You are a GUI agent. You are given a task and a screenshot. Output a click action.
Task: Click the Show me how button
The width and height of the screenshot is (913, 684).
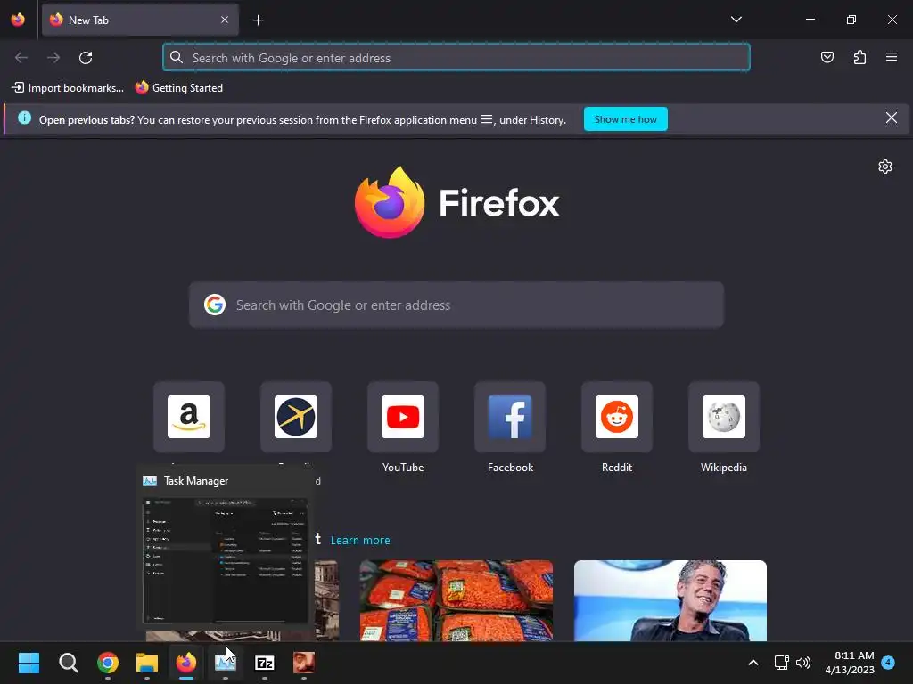click(x=625, y=119)
